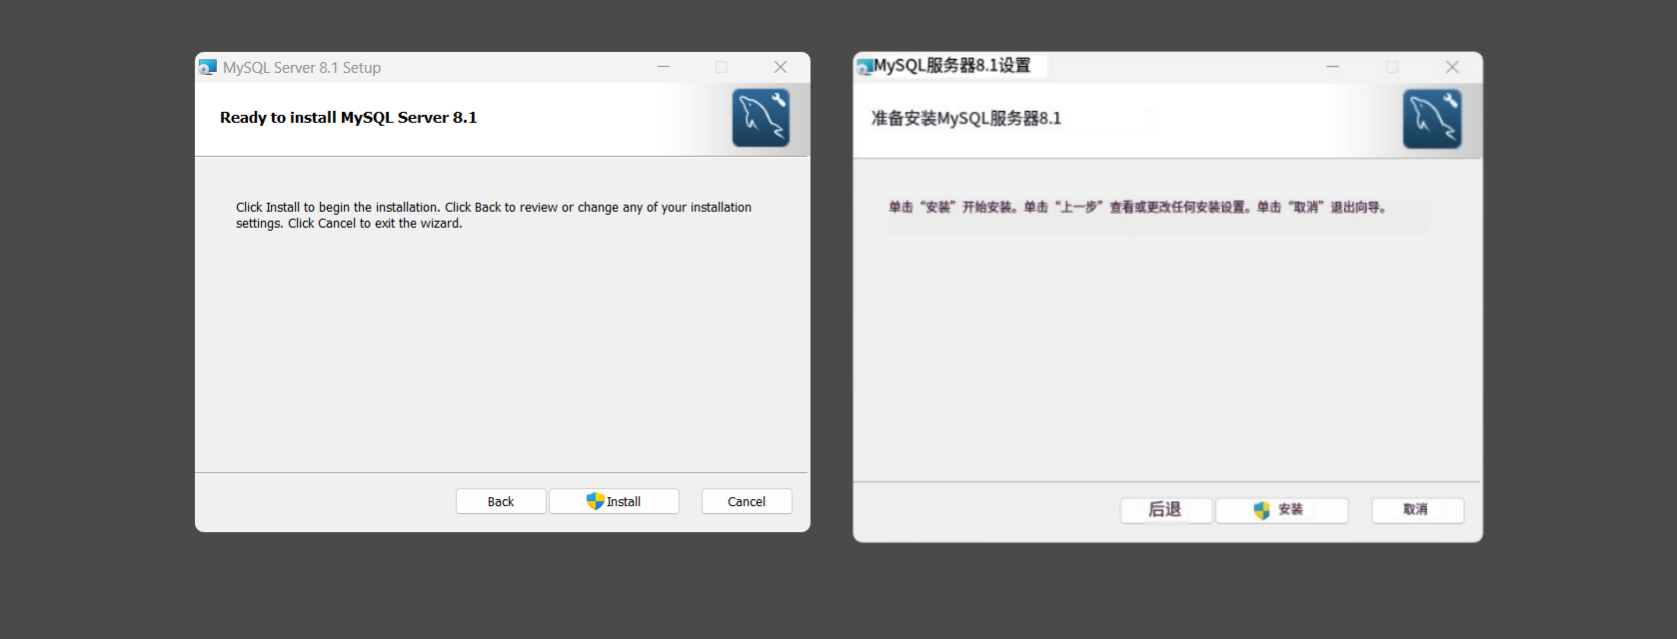Click heading 'Ready to install MySQL Server 8.1'
Image resolution: width=1677 pixels, height=639 pixels.
point(348,118)
